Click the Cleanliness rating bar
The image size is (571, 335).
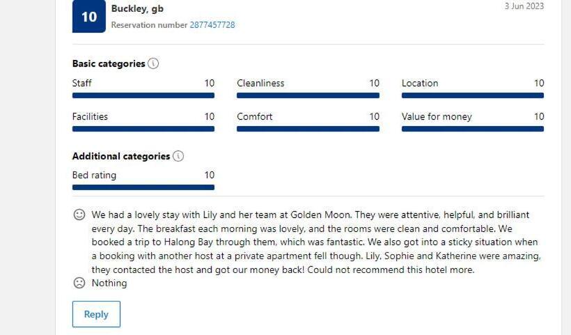[308, 95]
